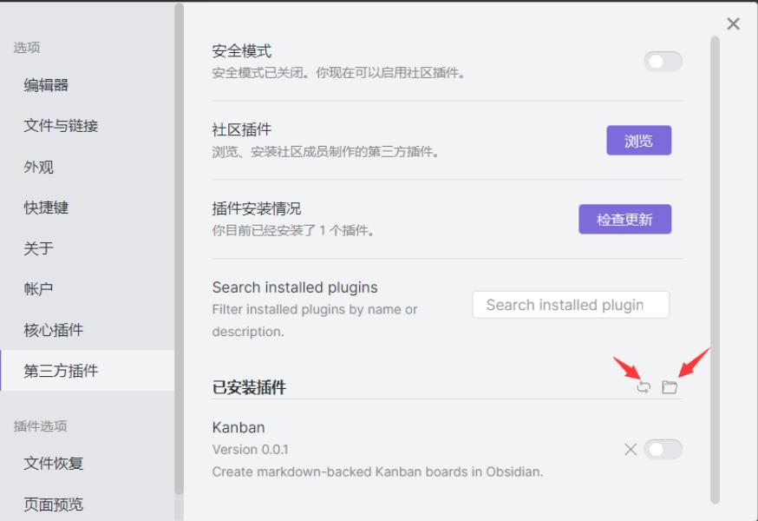This screenshot has width=758, height=521.
Task: Open the 编辑器 settings tab
Action: (87, 85)
